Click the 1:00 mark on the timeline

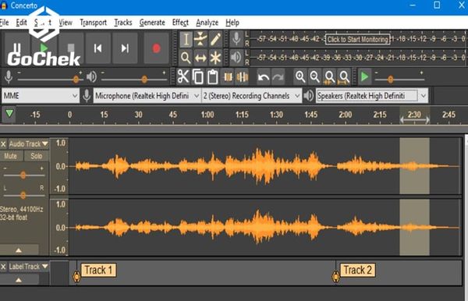207,115
